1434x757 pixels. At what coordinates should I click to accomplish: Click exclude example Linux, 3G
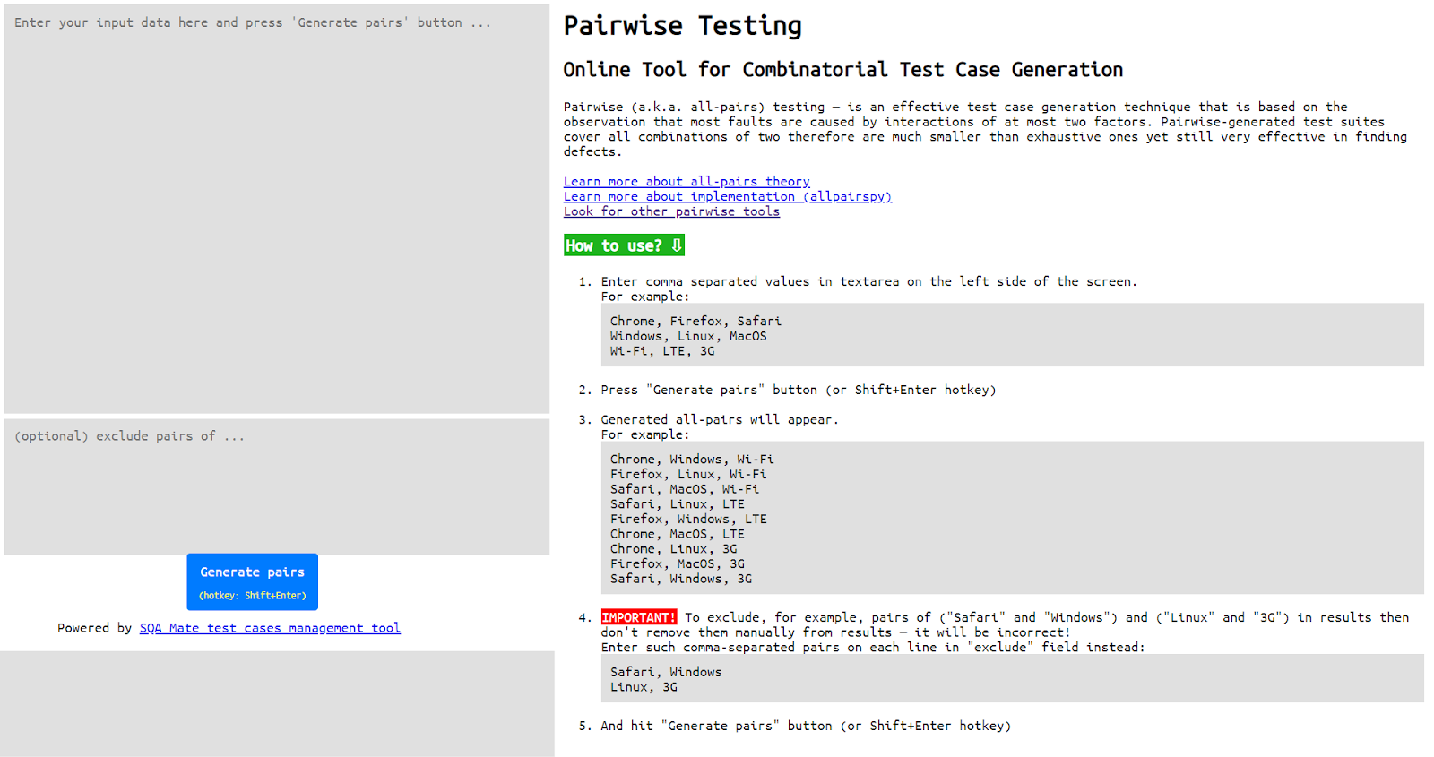(x=644, y=687)
